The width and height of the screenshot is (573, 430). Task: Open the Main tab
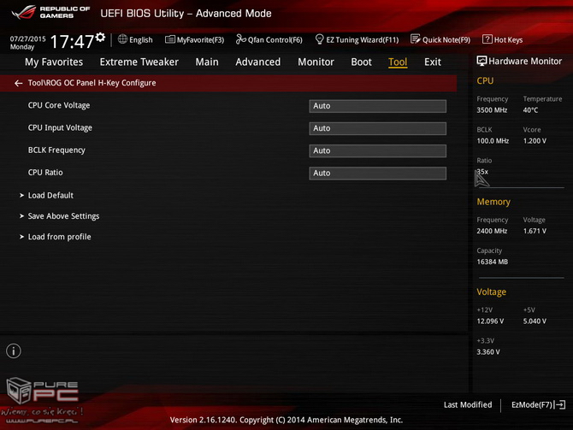[207, 62]
